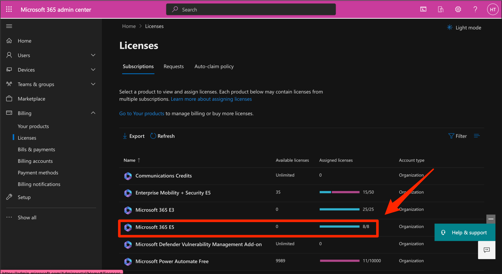This screenshot has height=274, width=502.
Task: Expand the Users section in the sidebar
Action: click(x=93, y=55)
